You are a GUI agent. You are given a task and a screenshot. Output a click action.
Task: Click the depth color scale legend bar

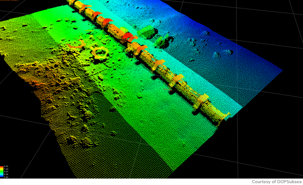click(x=2, y=171)
